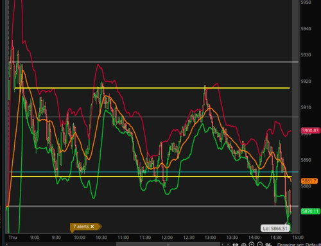Click the zoom in magnifier icon
Image resolution: width=321 pixels, height=246 pixels.
(x=252, y=244)
